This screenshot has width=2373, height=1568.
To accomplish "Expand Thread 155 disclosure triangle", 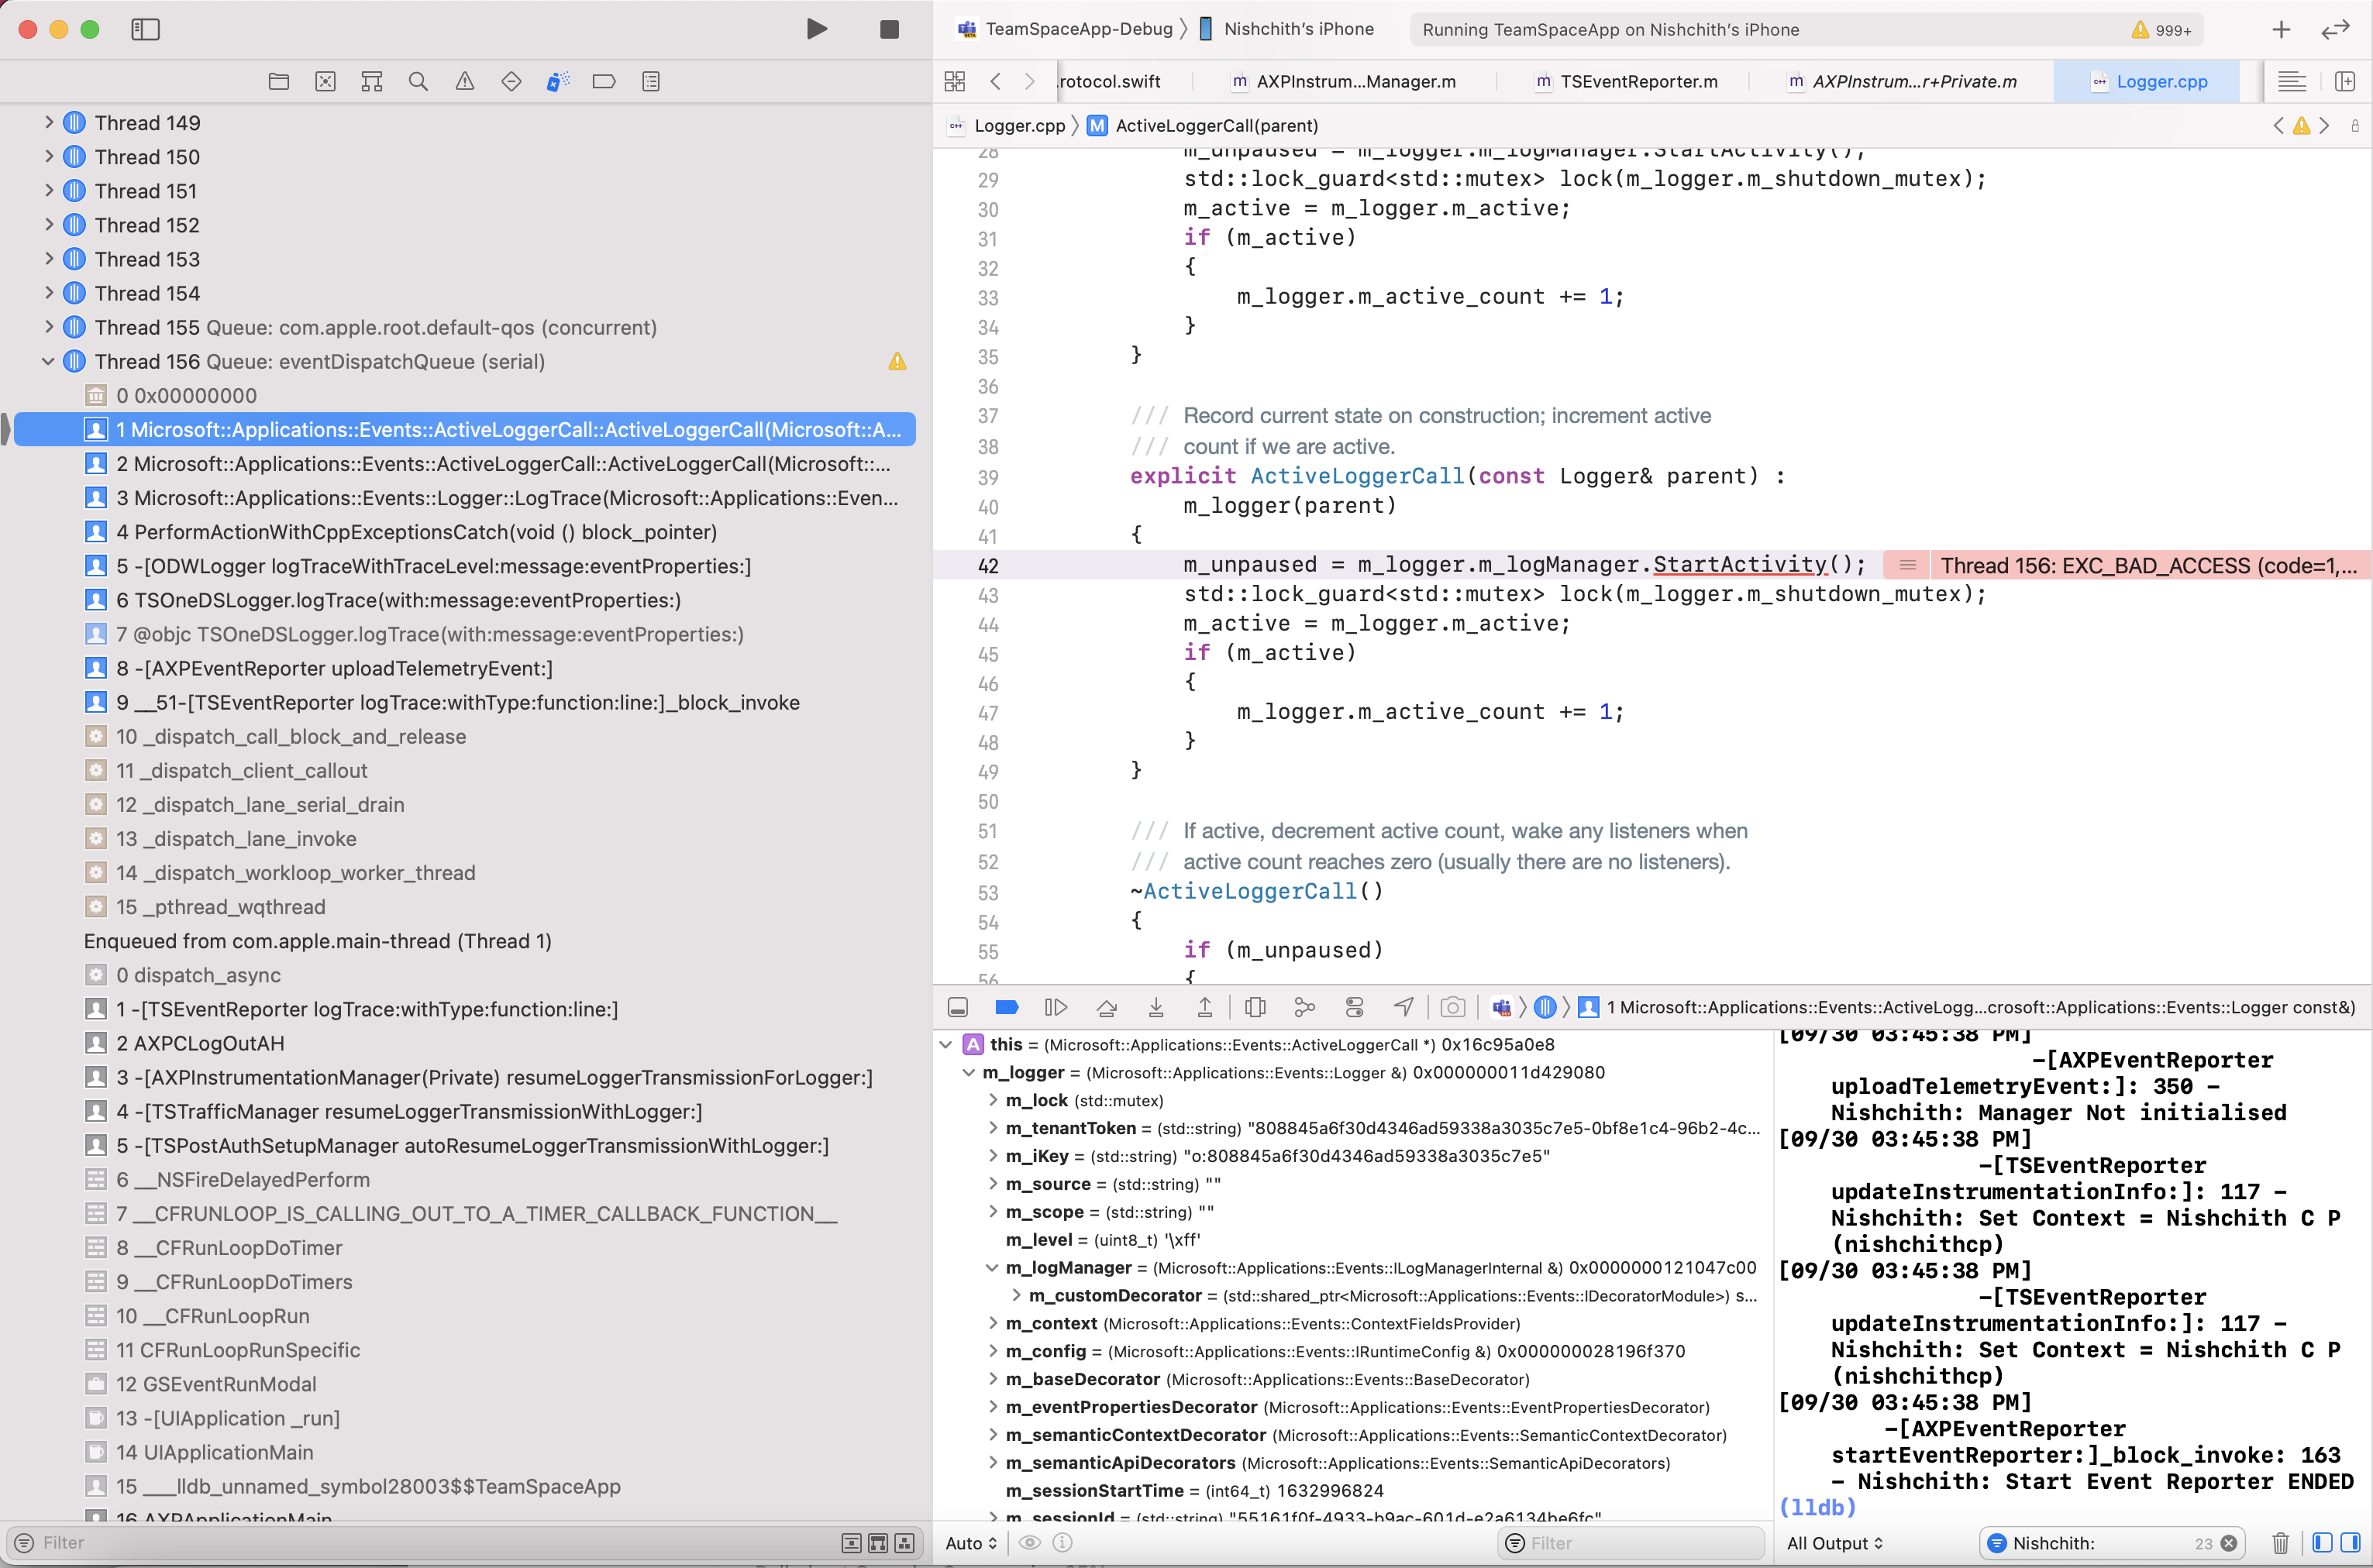I will (48, 328).
